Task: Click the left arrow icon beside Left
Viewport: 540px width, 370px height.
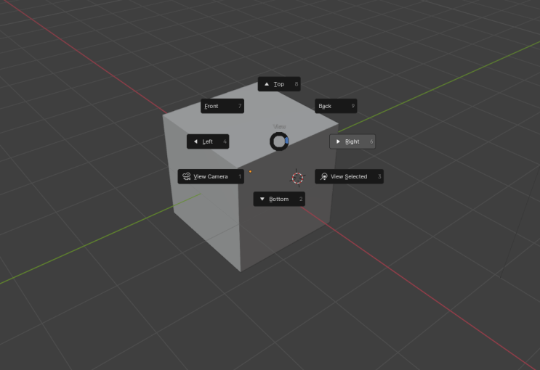Action: tap(196, 141)
